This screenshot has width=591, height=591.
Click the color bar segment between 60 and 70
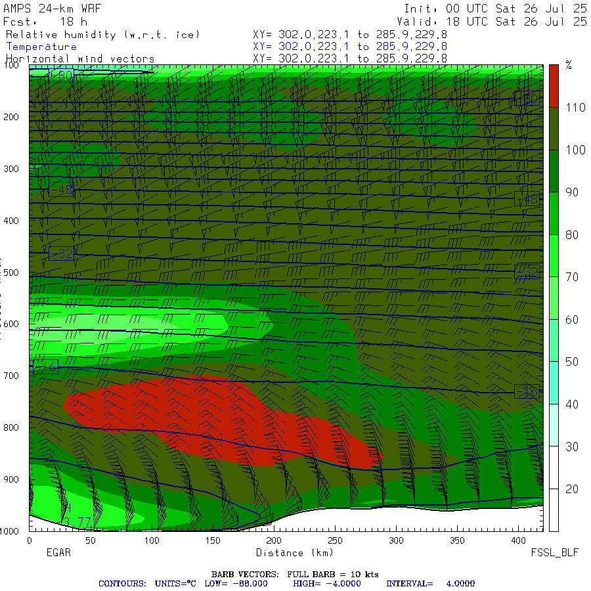(554, 298)
